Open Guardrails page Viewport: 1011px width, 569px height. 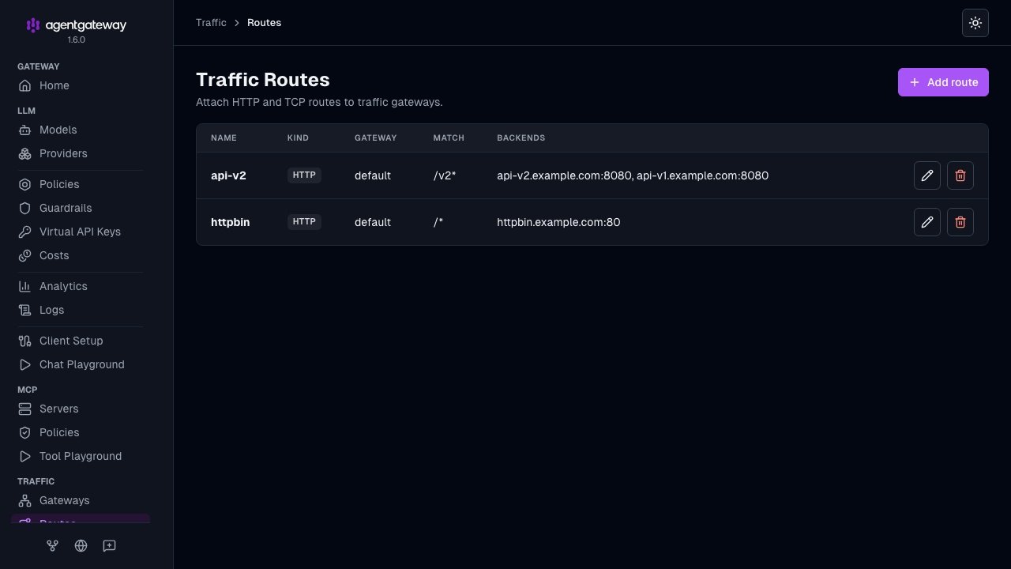tap(81, 208)
